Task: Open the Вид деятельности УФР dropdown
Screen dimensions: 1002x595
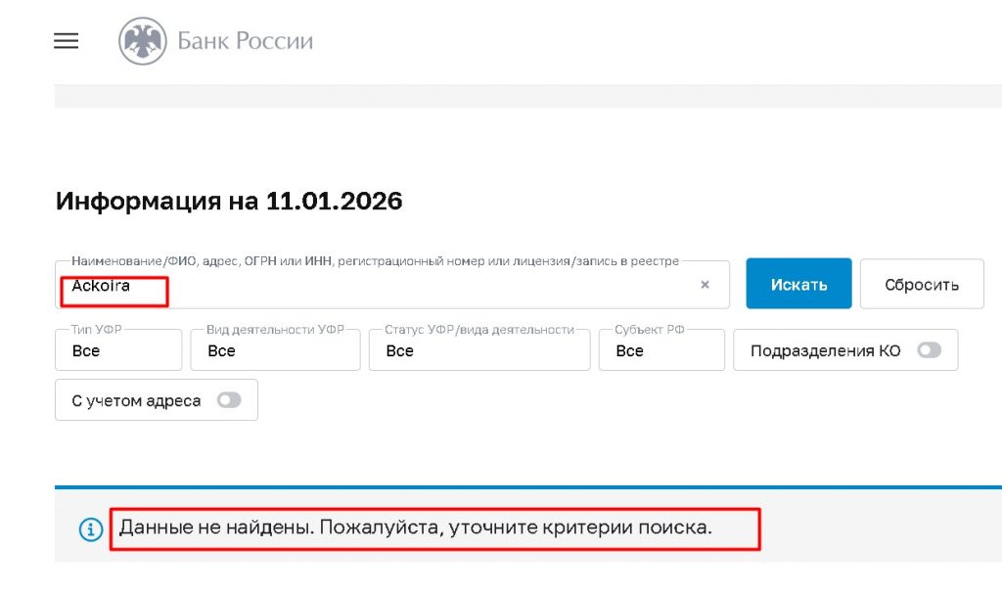Action: click(x=274, y=349)
